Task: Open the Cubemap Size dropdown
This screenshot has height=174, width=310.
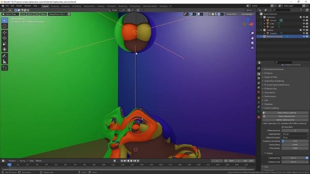Action: pyautogui.click(x=295, y=134)
